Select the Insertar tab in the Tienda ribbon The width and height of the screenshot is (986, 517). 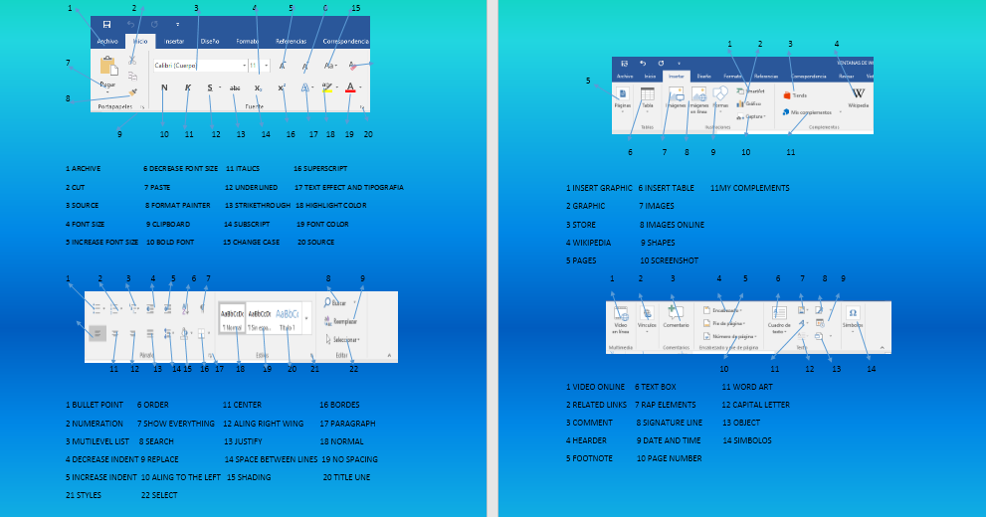[676, 77]
